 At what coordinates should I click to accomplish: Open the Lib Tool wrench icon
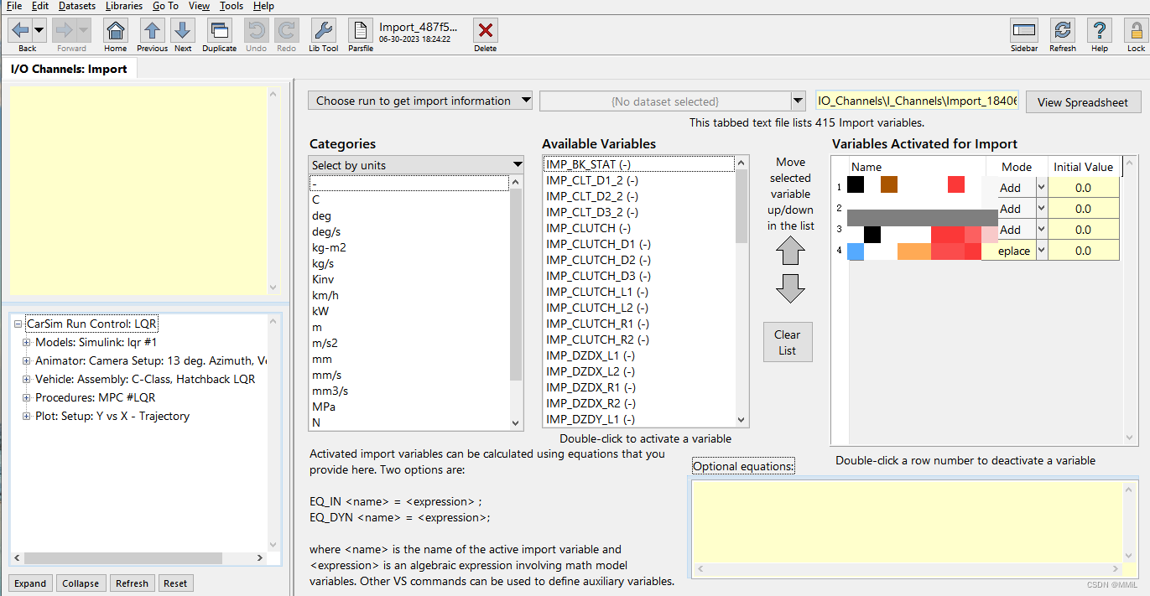323,32
